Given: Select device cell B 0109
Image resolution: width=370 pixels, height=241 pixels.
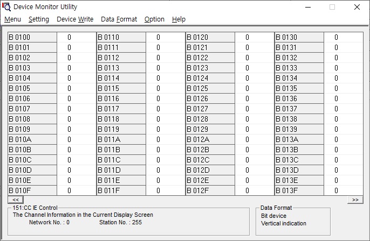Looking at the screenshot, I should 32,129.
